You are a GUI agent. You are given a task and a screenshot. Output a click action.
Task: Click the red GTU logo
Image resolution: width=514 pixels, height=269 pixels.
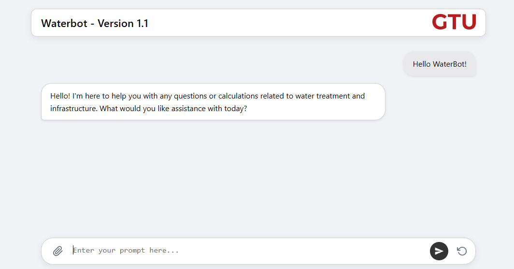(x=454, y=22)
